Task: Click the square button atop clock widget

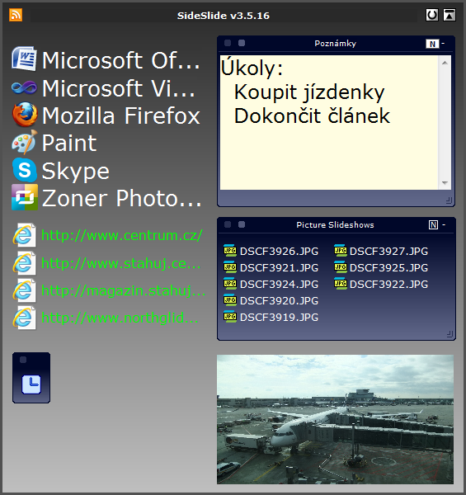Action: [x=23, y=360]
